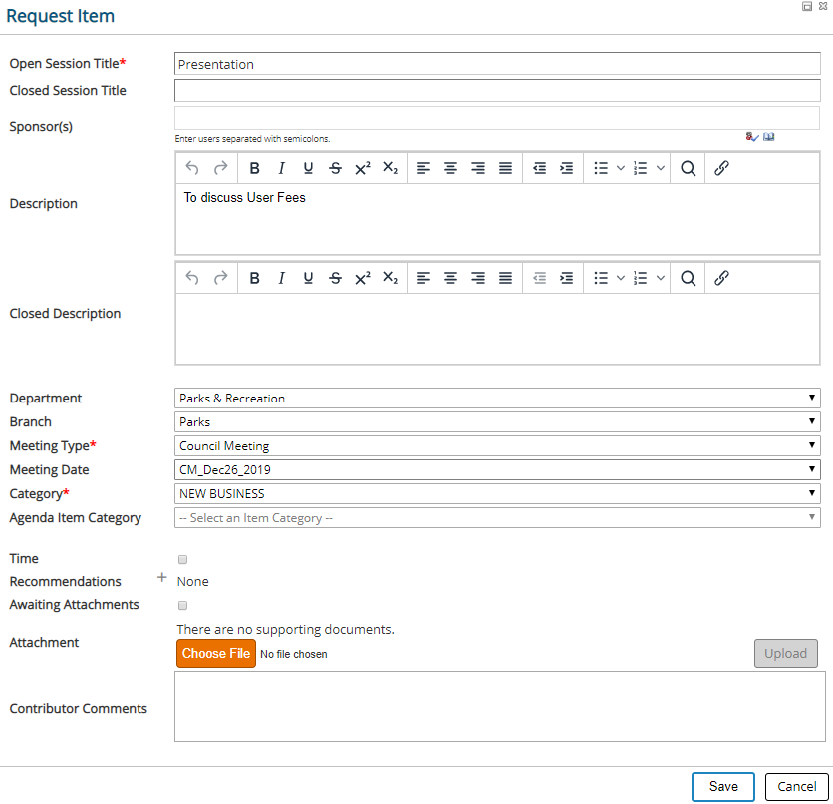Tick the Time checkbox

tap(182, 559)
